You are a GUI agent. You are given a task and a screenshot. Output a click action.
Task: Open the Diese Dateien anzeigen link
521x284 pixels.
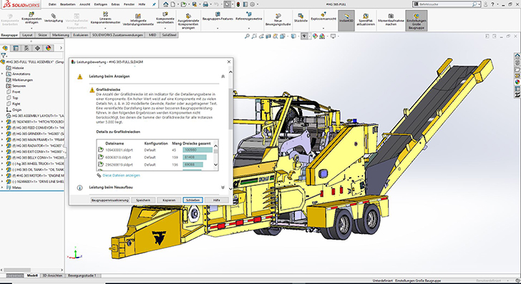click(x=121, y=175)
